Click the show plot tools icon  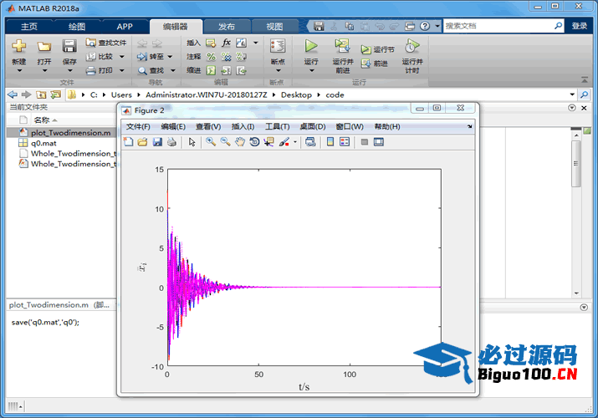click(379, 142)
